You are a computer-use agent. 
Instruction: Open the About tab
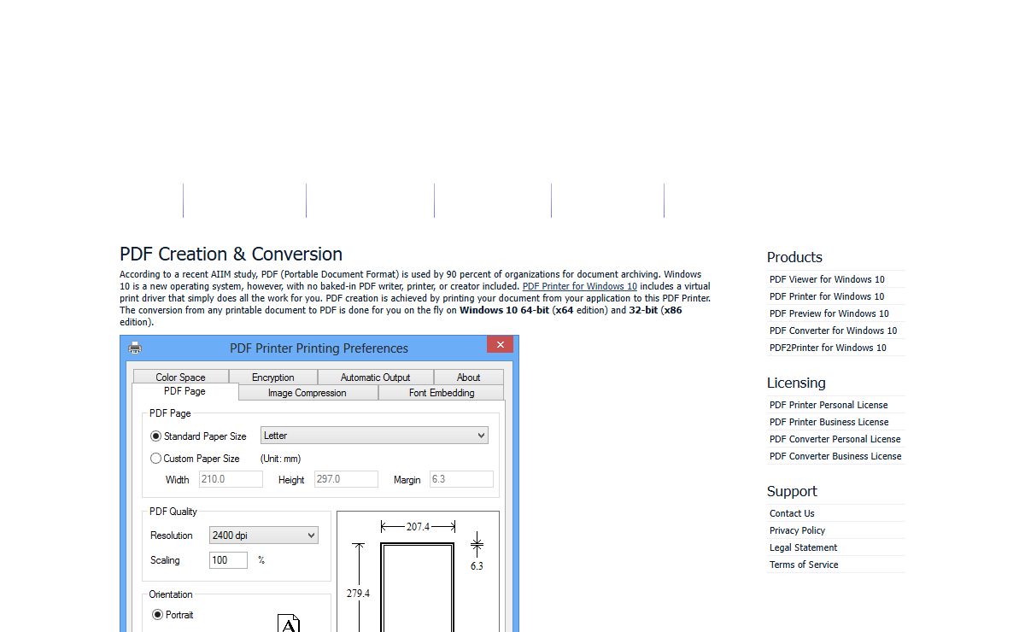click(x=469, y=377)
